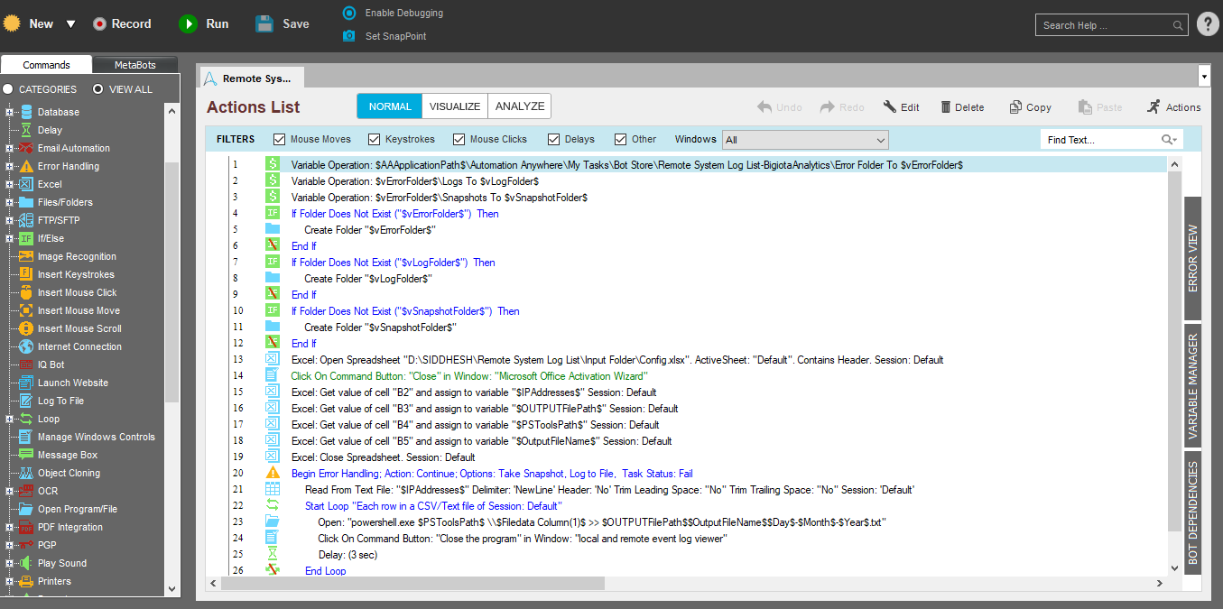Uncheck the Mouse Moves filter checkbox

279,139
